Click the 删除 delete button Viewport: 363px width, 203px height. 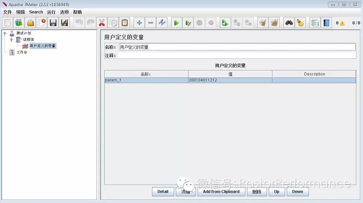pyautogui.click(x=257, y=192)
